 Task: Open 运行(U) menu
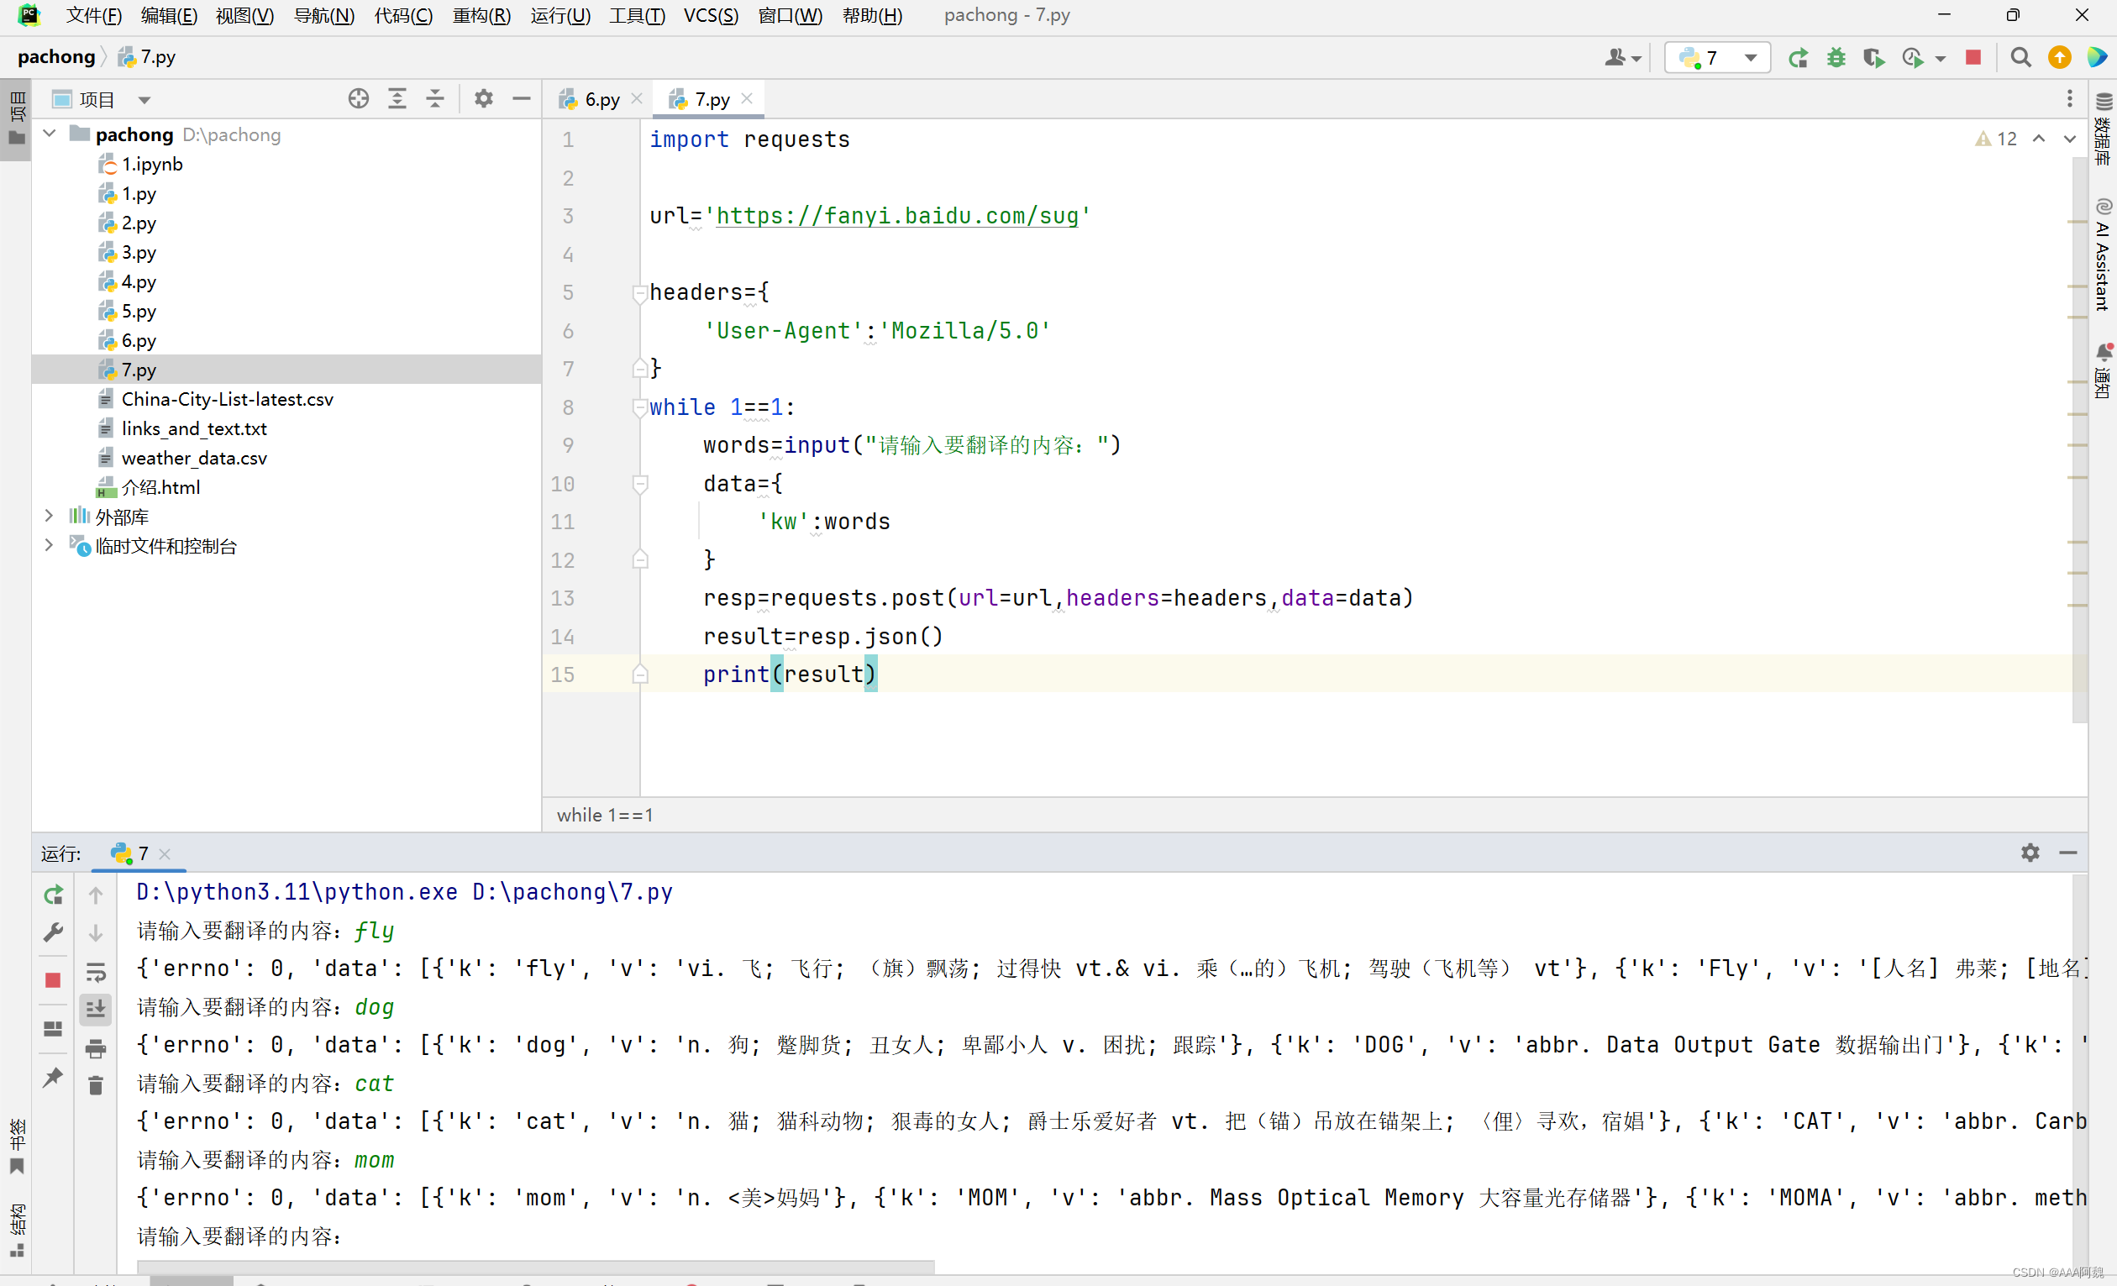pos(560,15)
